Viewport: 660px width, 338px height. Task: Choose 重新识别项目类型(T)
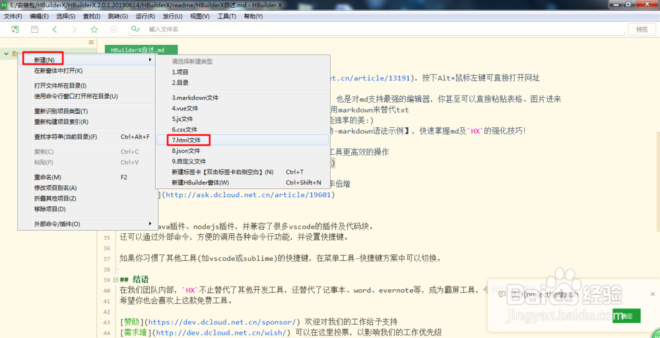[x=86, y=111]
